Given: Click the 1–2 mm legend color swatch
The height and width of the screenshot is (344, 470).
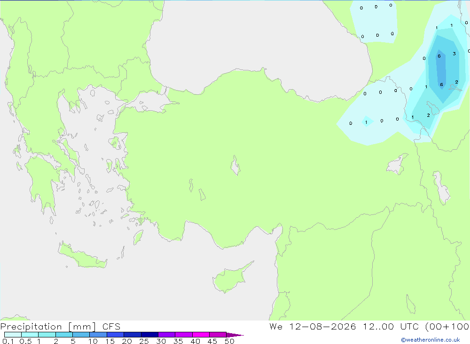Looking at the screenshot, I should (x=47, y=335).
